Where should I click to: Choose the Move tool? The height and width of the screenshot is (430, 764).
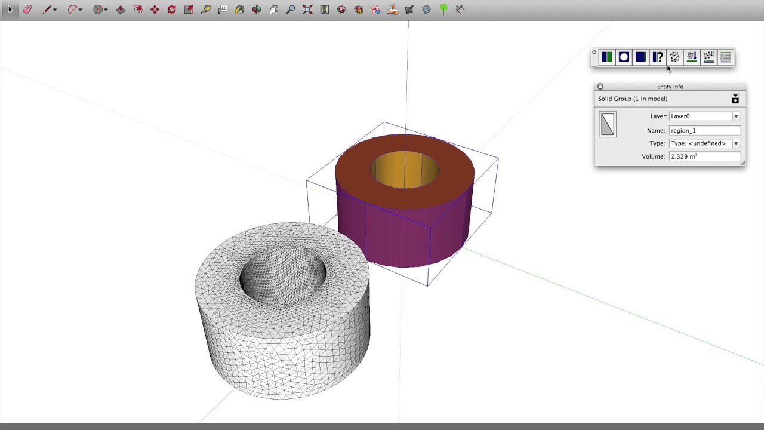155,9
